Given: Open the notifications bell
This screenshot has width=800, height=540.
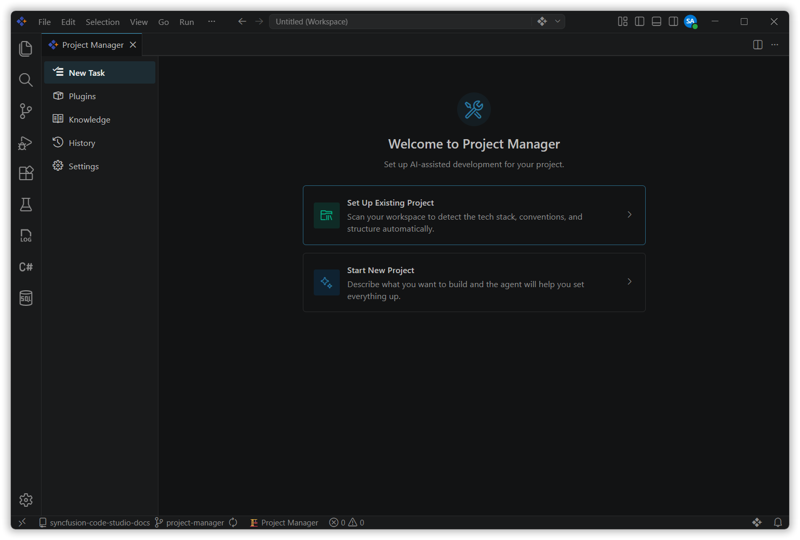Looking at the screenshot, I should tap(778, 522).
